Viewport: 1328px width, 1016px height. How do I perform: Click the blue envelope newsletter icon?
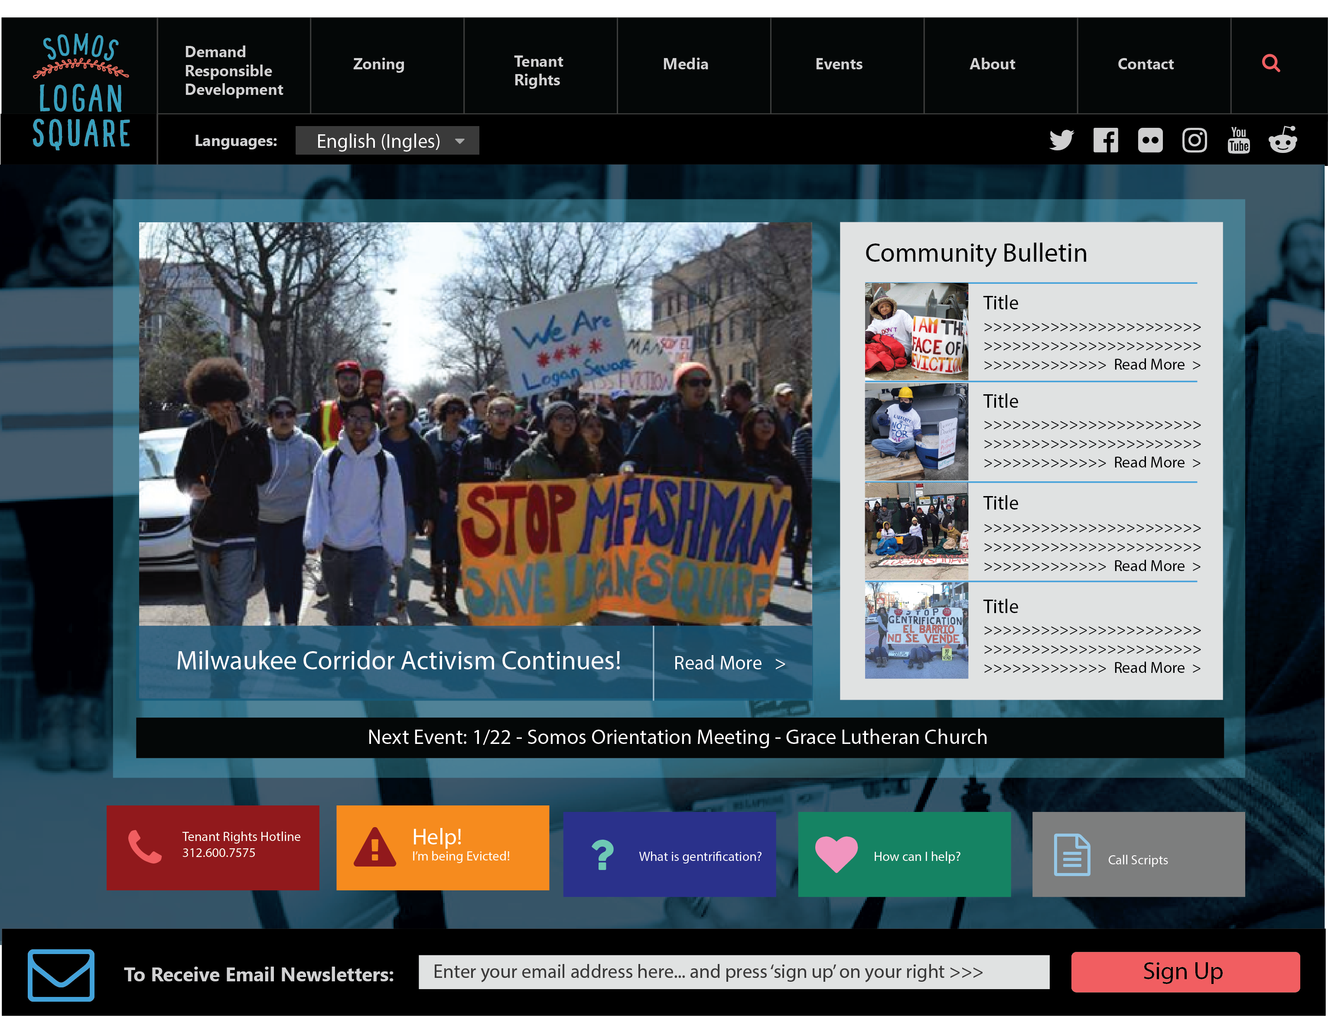(x=61, y=974)
